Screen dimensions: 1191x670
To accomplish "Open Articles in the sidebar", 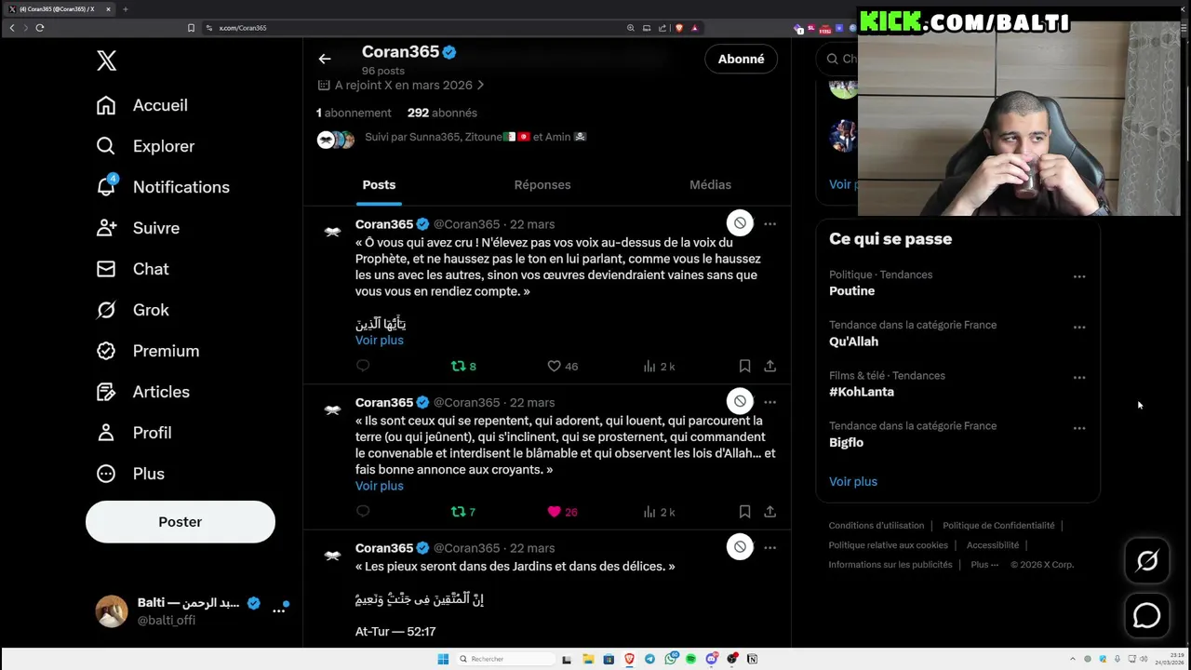I will click(143, 392).
